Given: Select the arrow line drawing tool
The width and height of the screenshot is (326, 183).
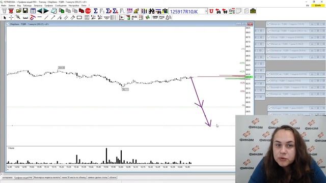Looking at the screenshot, I should pyautogui.click(x=53, y=18).
